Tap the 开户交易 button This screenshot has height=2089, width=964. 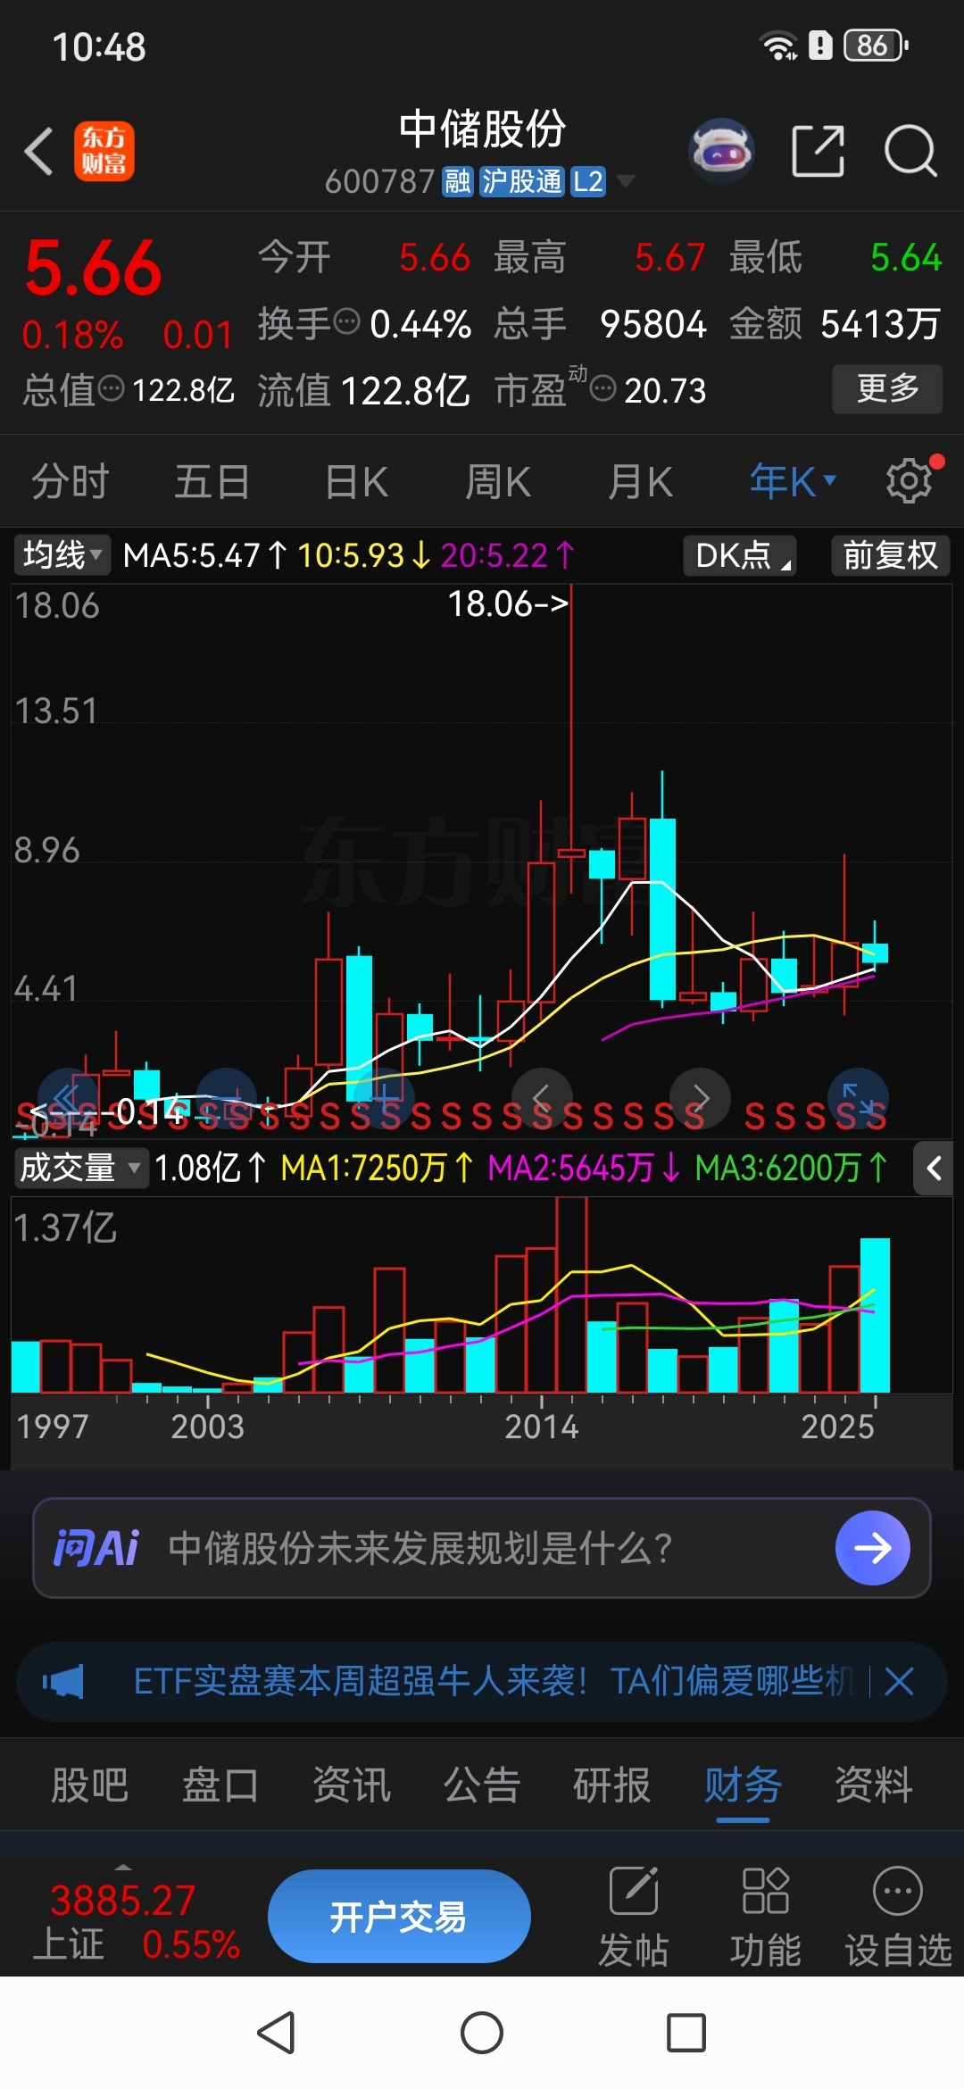(399, 1916)
